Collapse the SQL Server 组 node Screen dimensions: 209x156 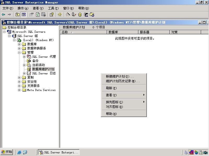(9, 36)
